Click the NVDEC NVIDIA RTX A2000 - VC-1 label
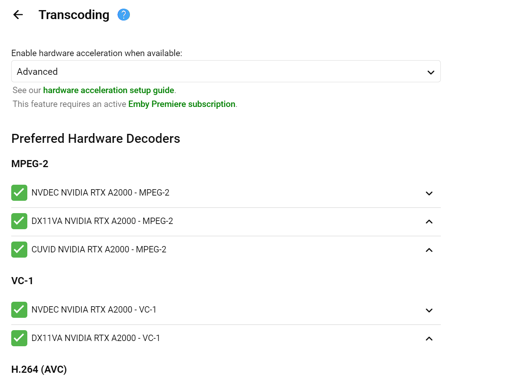516x381 pixels. (x=94, y=310)
